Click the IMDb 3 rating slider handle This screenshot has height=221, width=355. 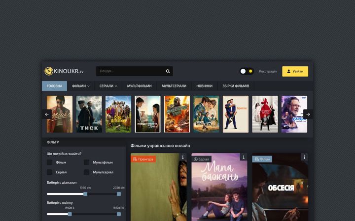(x=70, y=214)
